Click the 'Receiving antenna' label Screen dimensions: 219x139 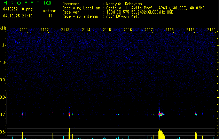80,16
